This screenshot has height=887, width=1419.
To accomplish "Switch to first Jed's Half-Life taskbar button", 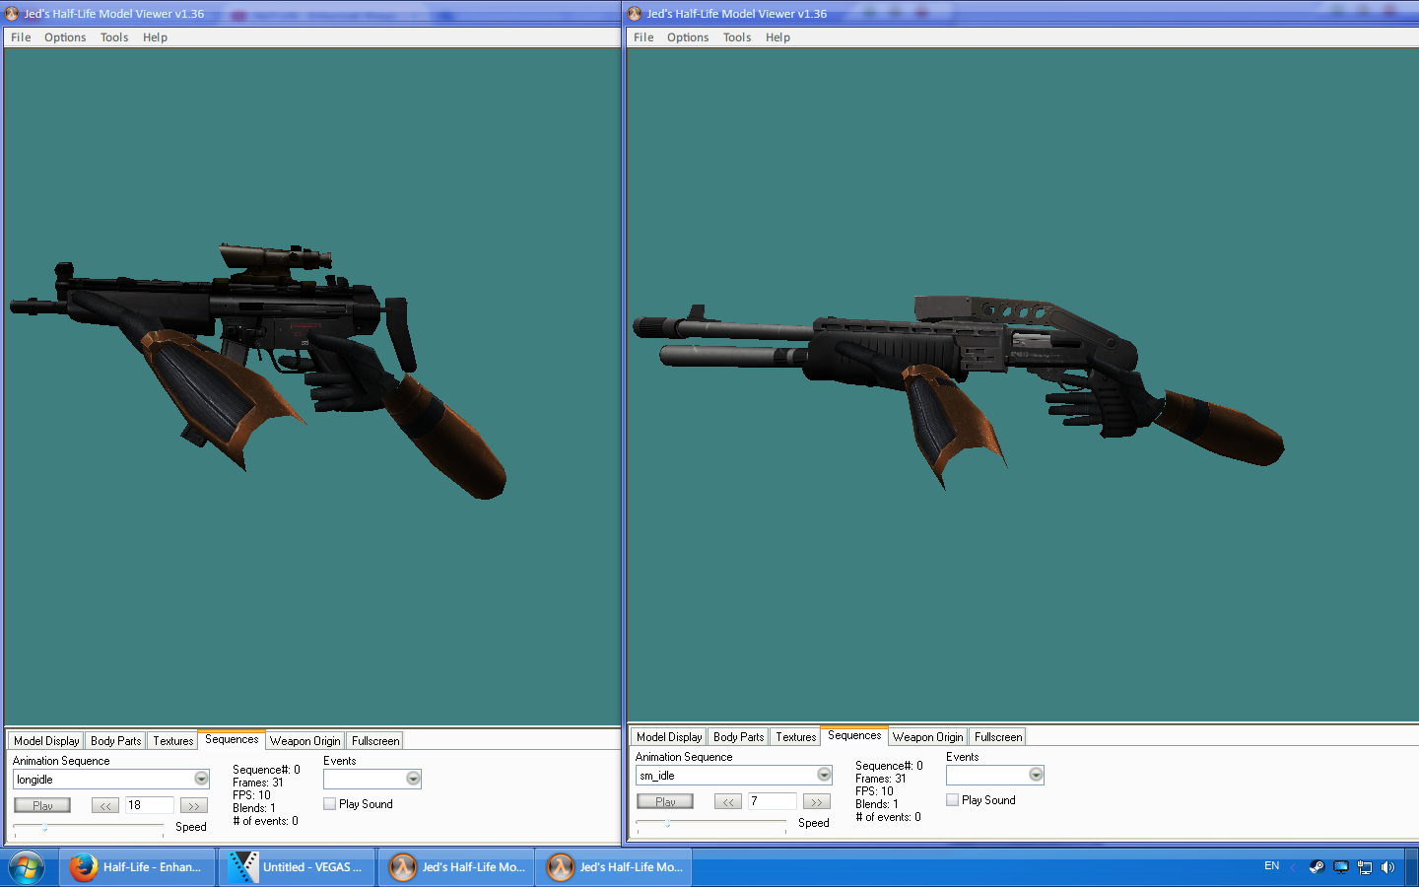I will (456, 867).
